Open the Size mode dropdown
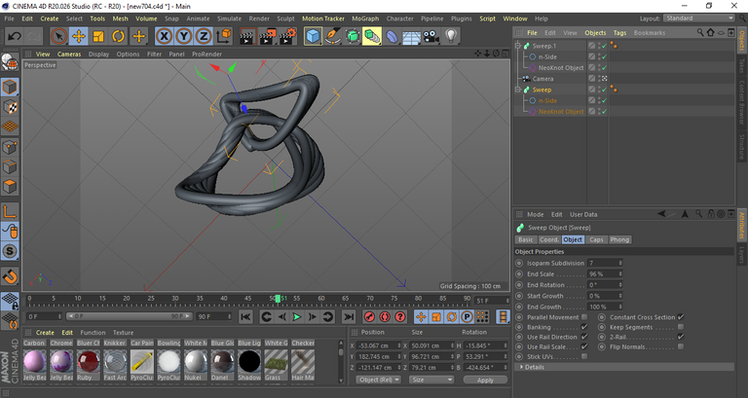Viewport: 748px width, 398px height. click(x=430, y=380)
